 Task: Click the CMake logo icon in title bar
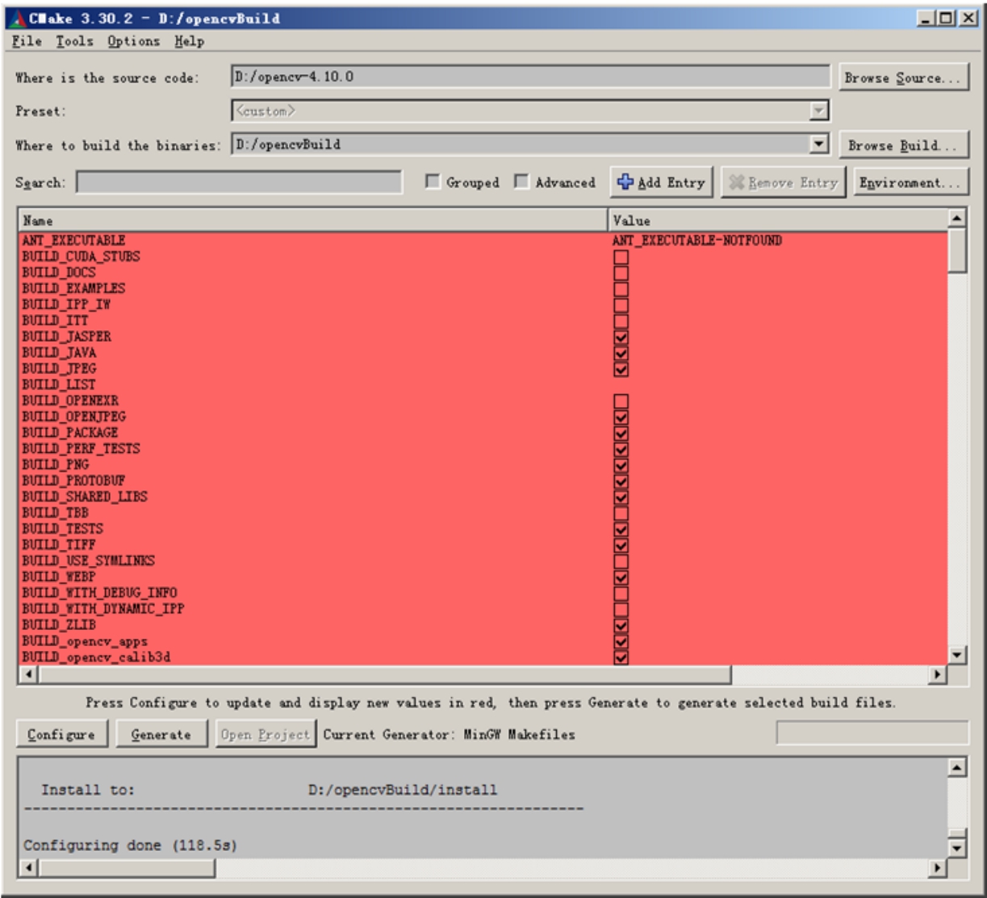coord(19,19)
